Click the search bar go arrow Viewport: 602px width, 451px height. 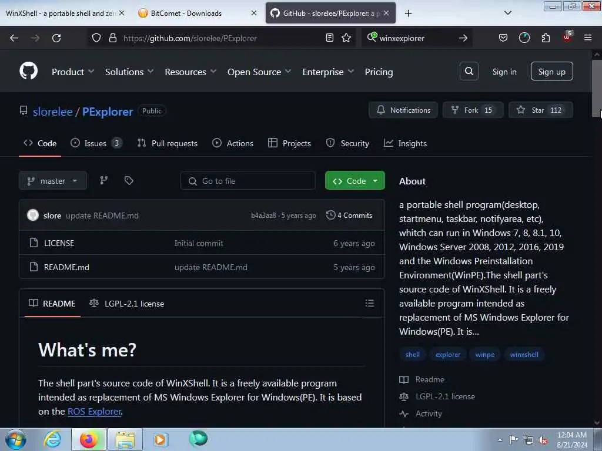463,38
